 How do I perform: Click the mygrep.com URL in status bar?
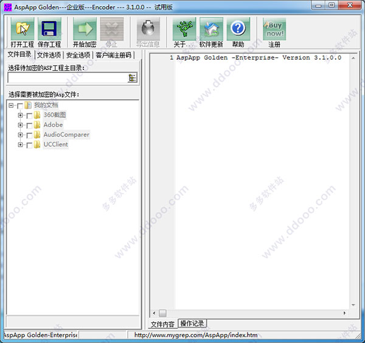point(196,335)
